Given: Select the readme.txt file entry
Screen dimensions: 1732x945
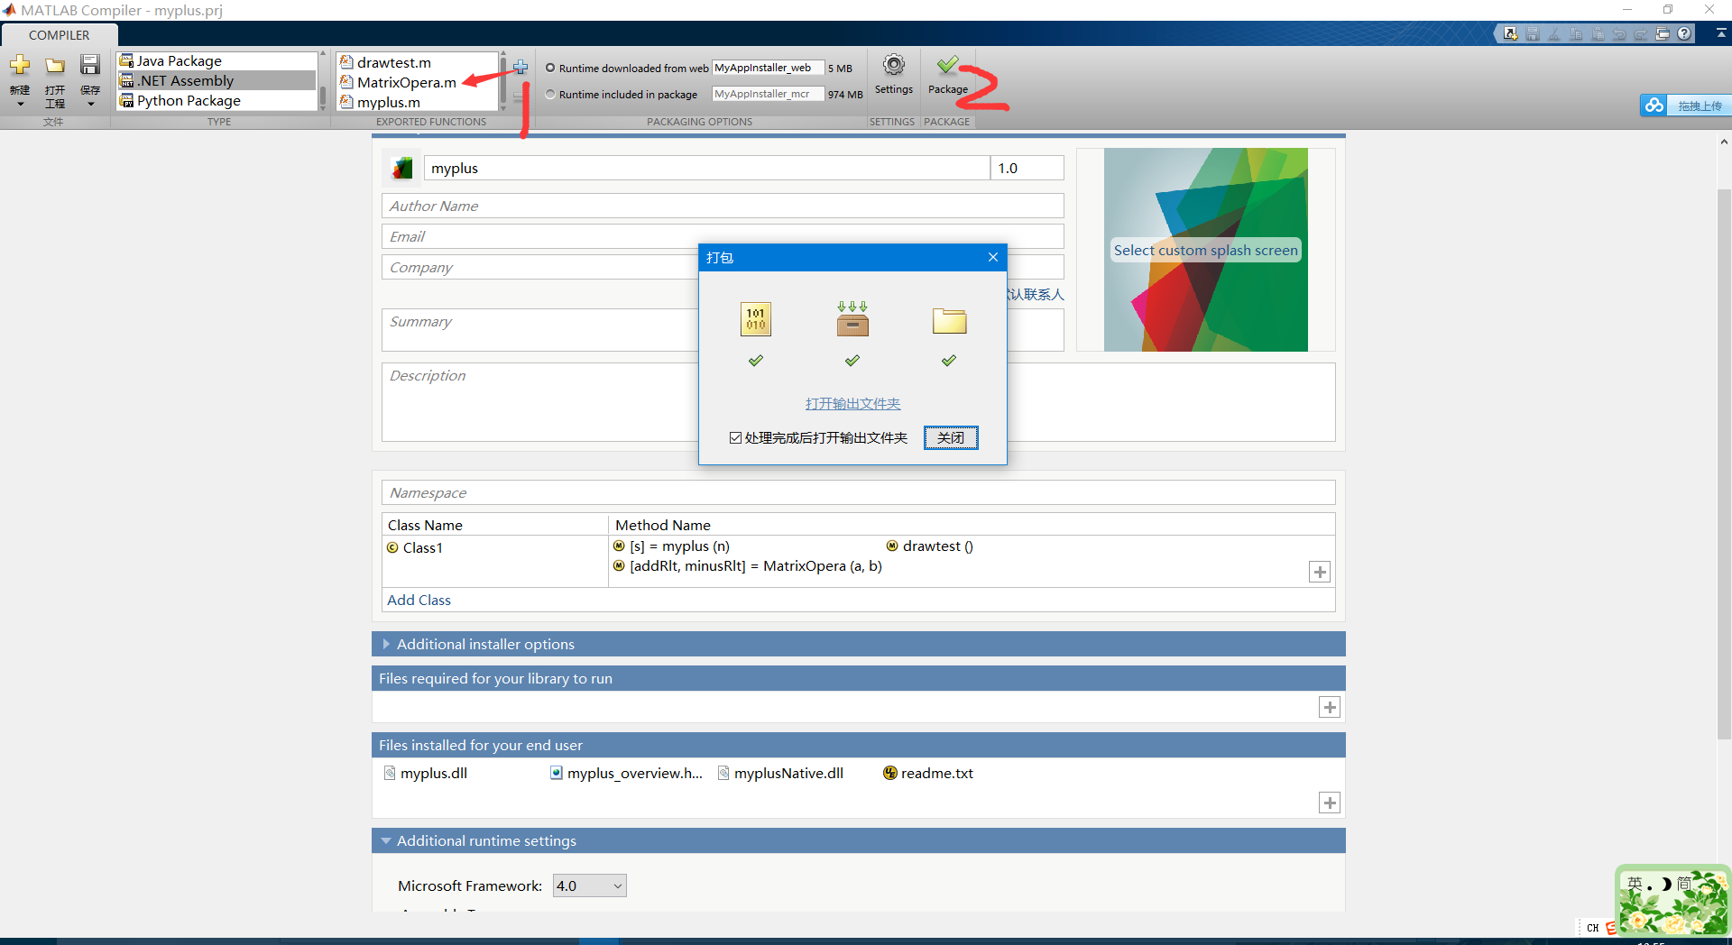Looking at the screenshot, I should pyautogui.click(x=928, y=773).
